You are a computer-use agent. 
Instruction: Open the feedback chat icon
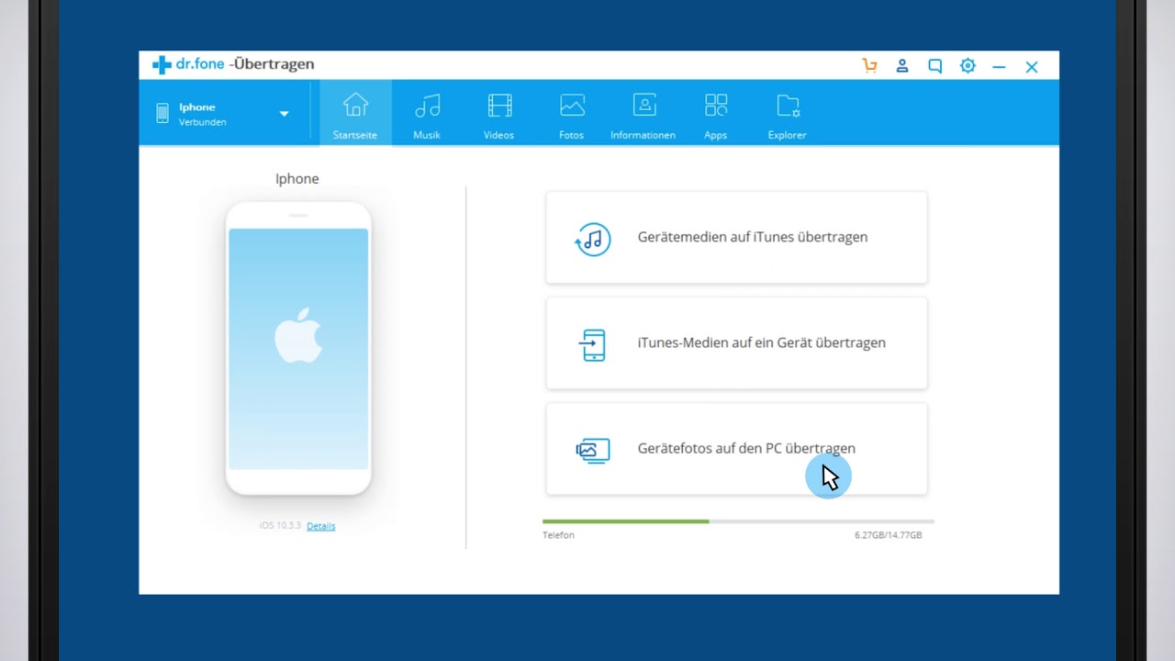[x=934, y=66]
